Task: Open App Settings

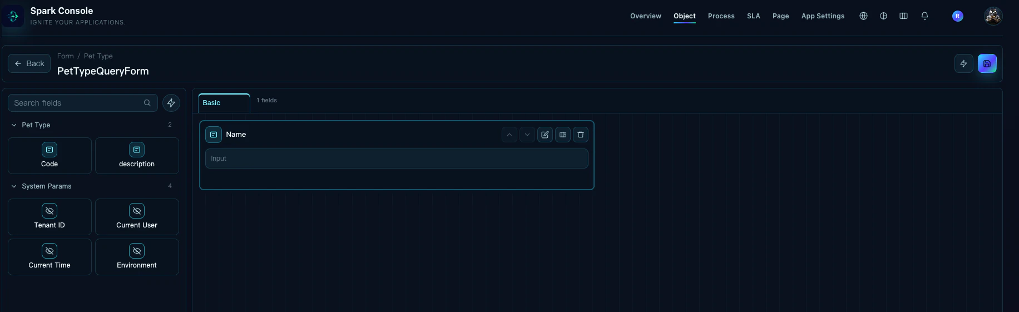Action: click(823, 16)
